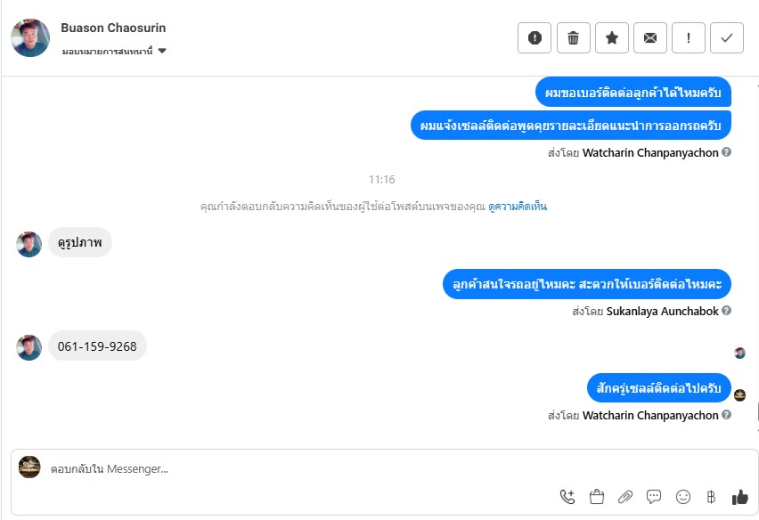Viewport: 759px width, 520px height.
Task: Mark conversation as spam icon
Action: point(535,37)
